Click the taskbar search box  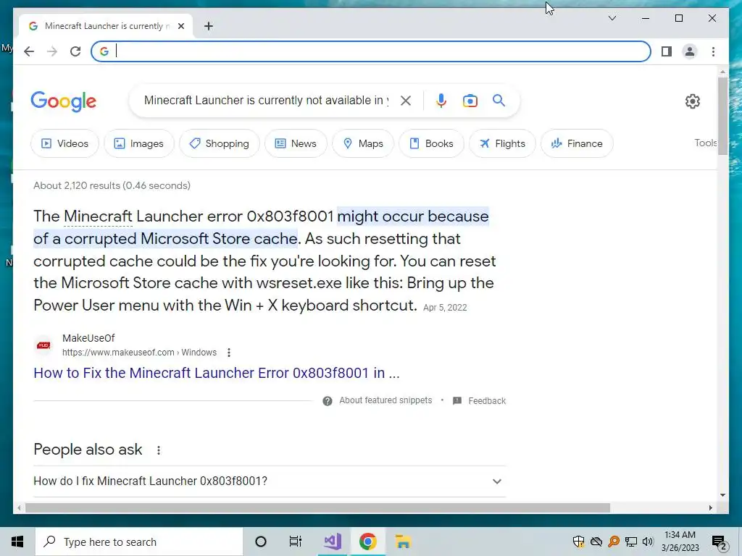[139, 542]
